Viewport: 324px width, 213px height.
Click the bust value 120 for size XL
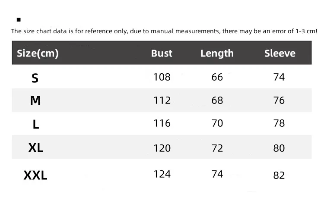(x=162, y=148)
